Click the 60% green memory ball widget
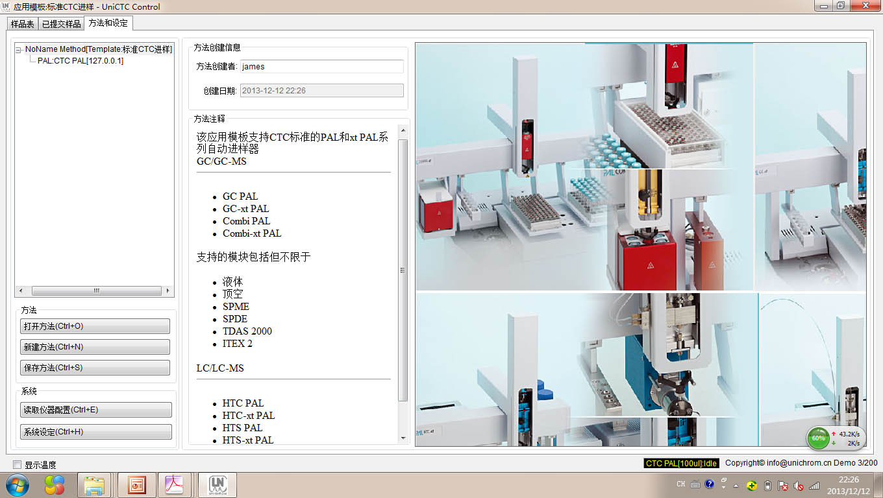The image size is (883, 498). coord(818,438)
